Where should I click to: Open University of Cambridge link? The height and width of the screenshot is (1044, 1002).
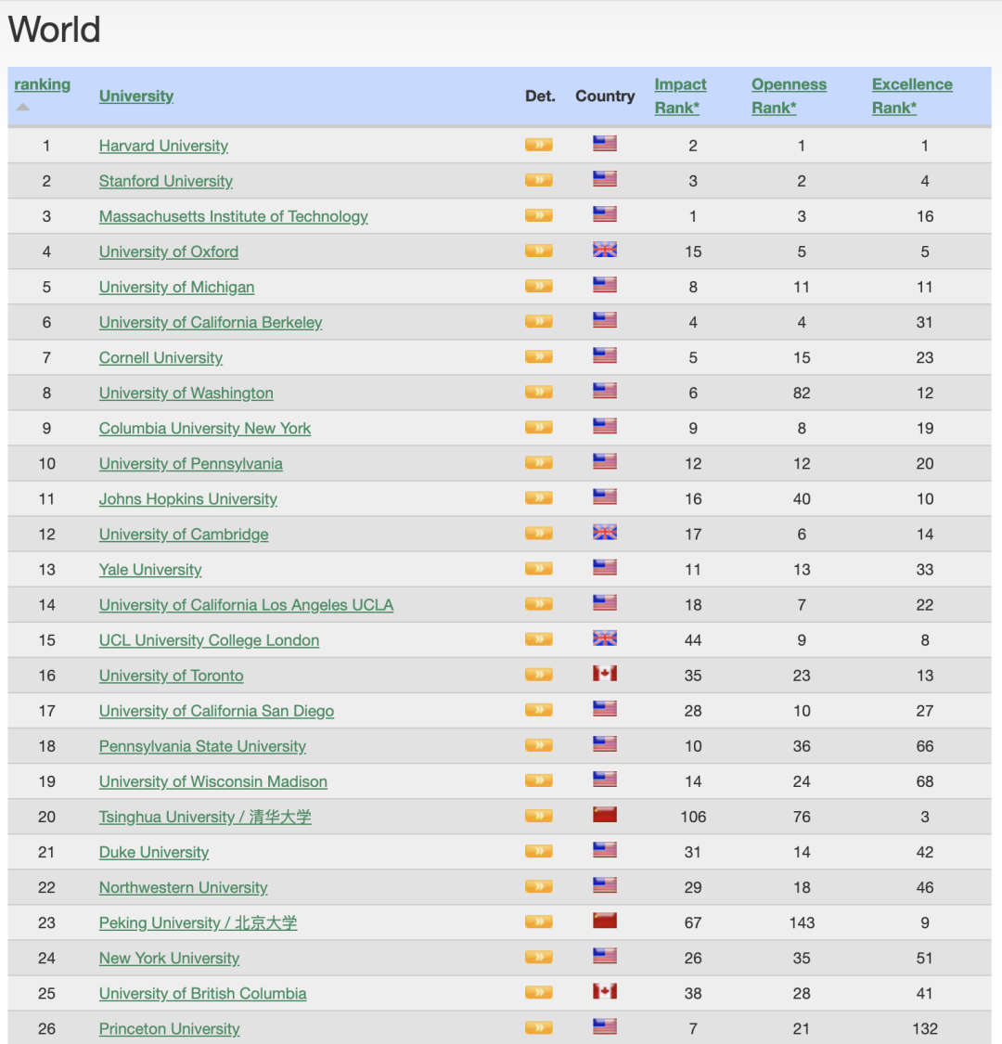(184, 534)
